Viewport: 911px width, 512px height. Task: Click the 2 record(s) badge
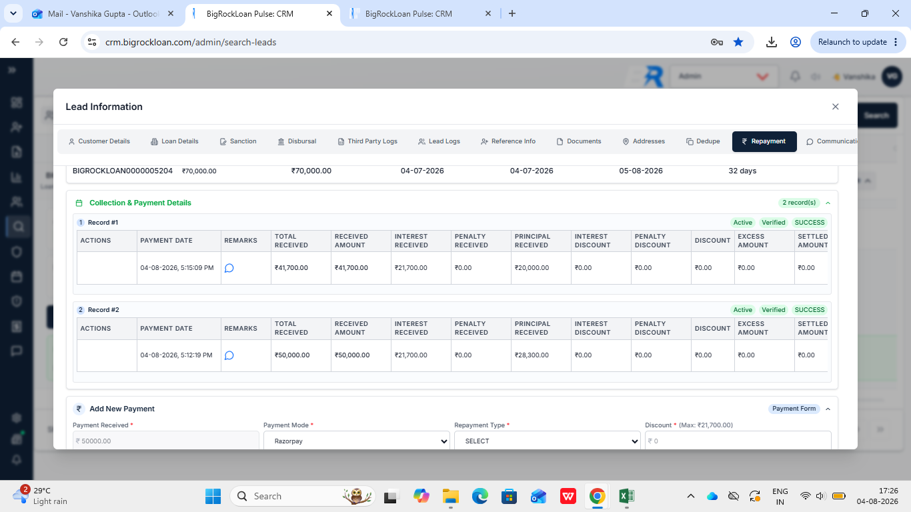[x=799, y=203]
